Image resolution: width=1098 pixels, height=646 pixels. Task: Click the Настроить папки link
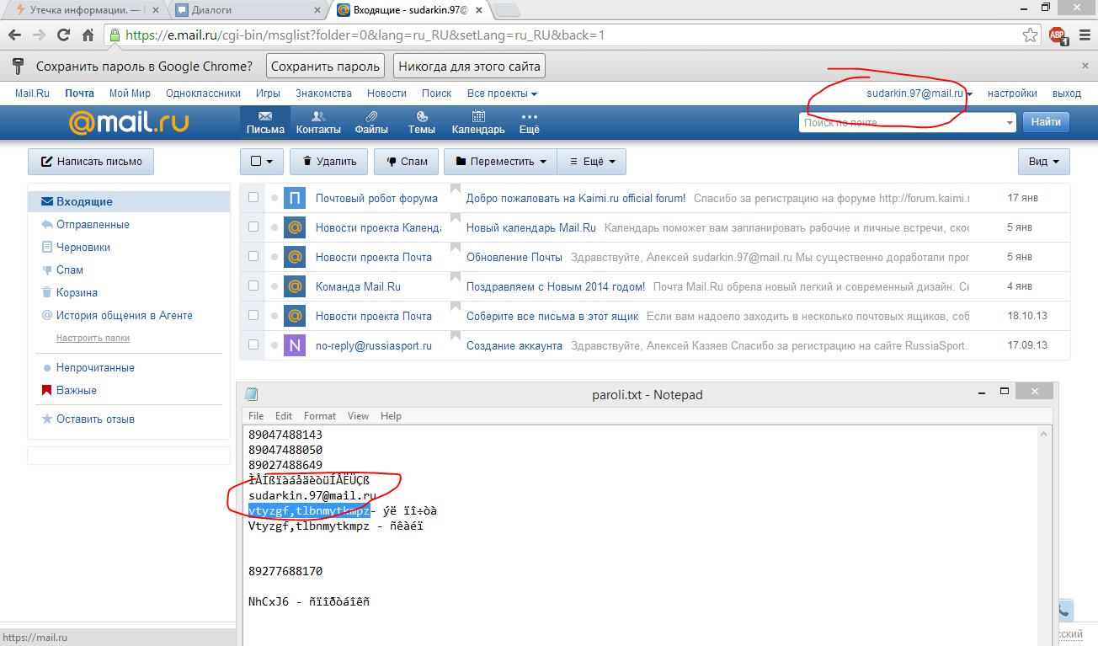(x=93, y=338)
